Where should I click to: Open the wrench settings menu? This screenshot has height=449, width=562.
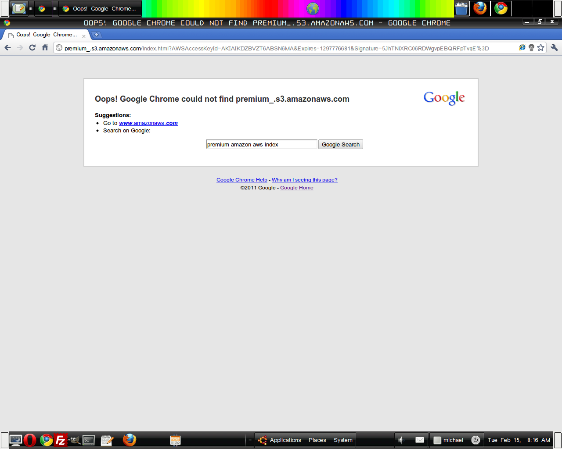tap(554, 48)
